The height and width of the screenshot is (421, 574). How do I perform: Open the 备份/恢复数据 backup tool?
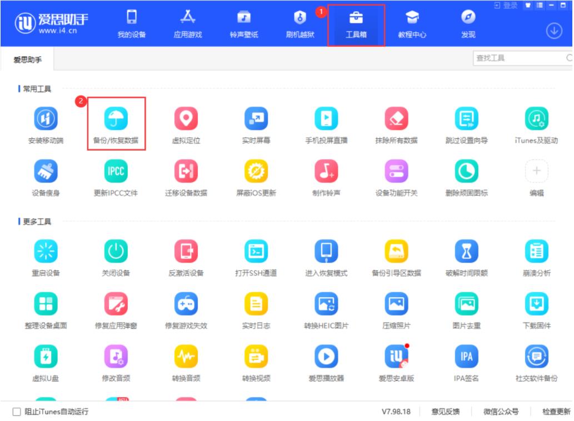pyautogui.click(x=116, y=119)
